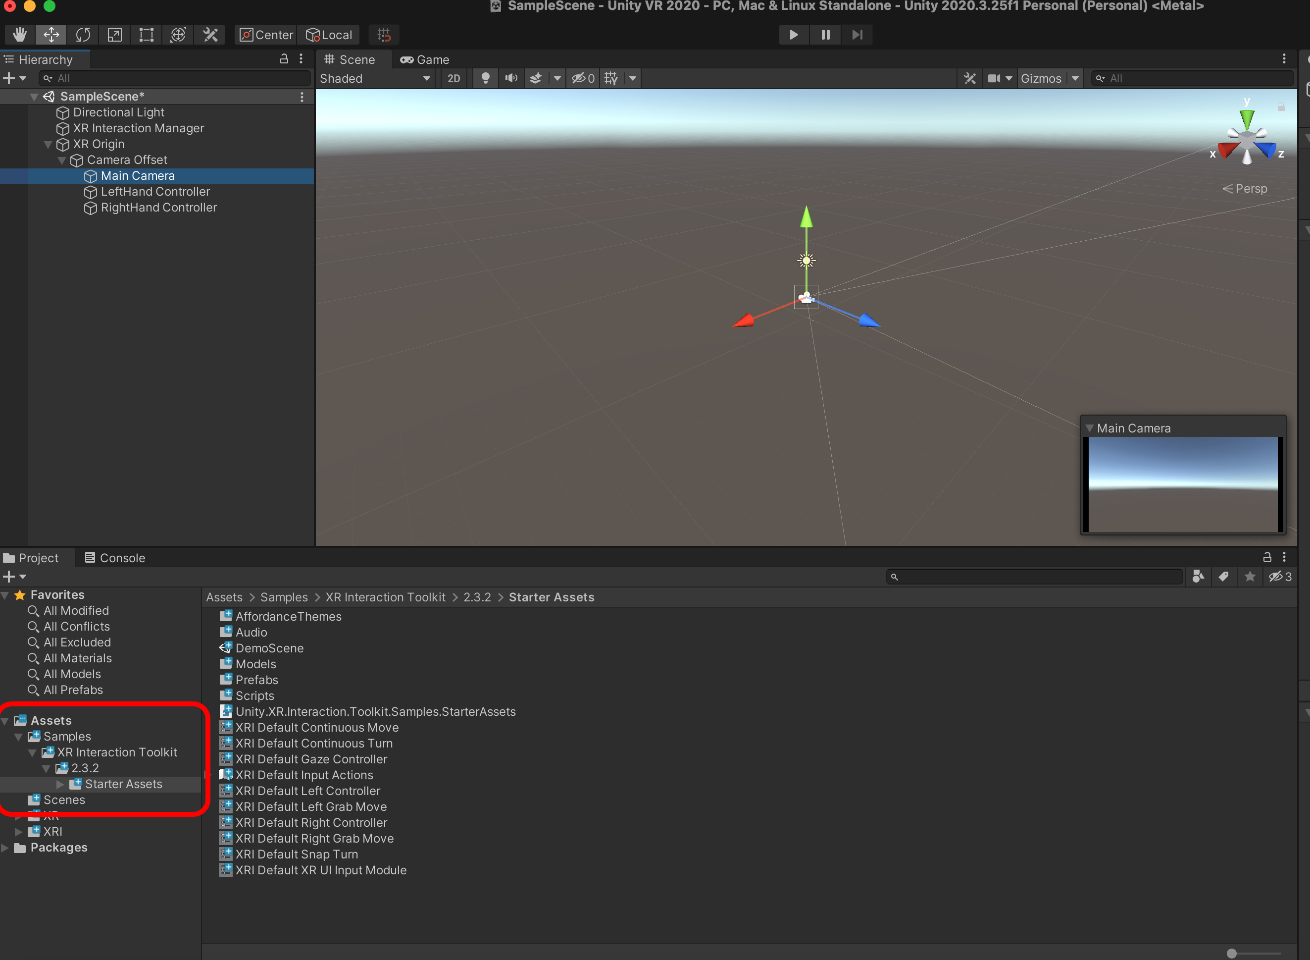1310x960 pixels.
Task: Click the Pause button
Action: tap(825, 35)
